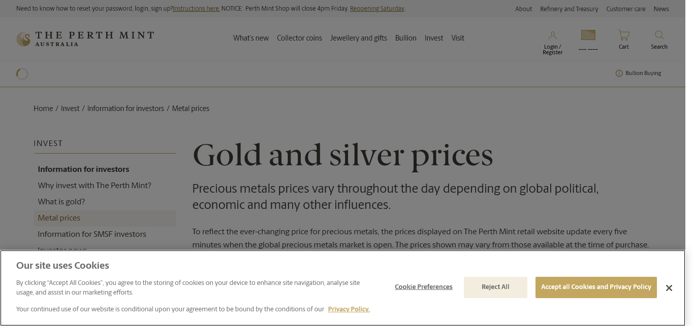Open the shopping Cart icon
Viewport: 694px width, 326px height.
[x=623, y=35]
